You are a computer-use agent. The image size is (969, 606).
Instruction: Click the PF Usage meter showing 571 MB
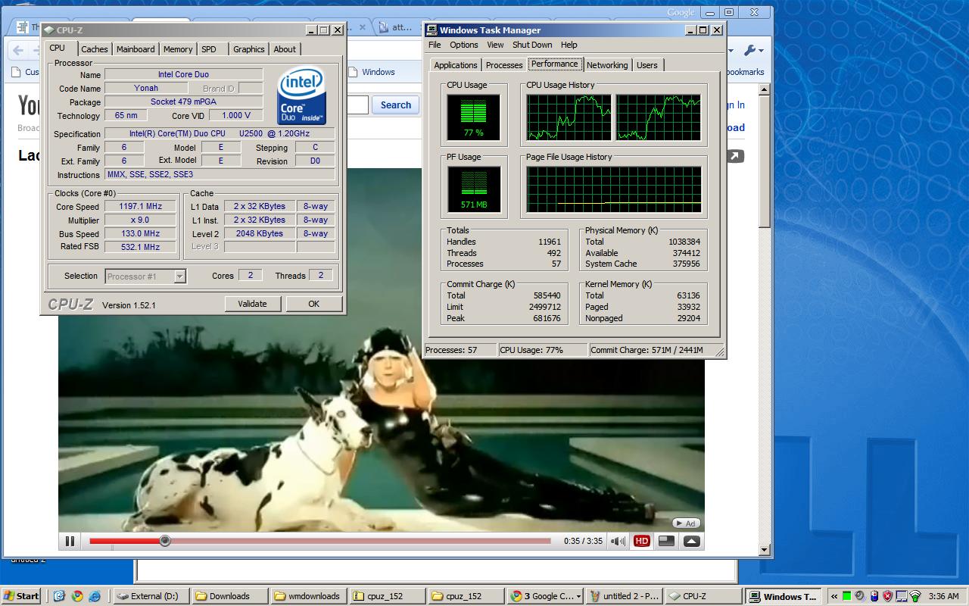coord(474,189)
